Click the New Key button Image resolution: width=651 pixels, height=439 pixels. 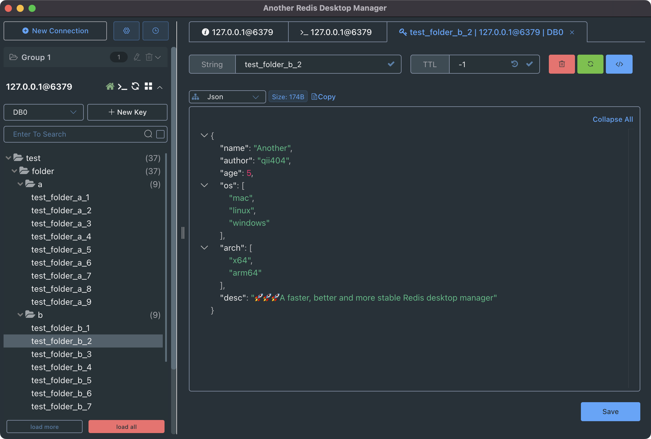tap(127, 112)
